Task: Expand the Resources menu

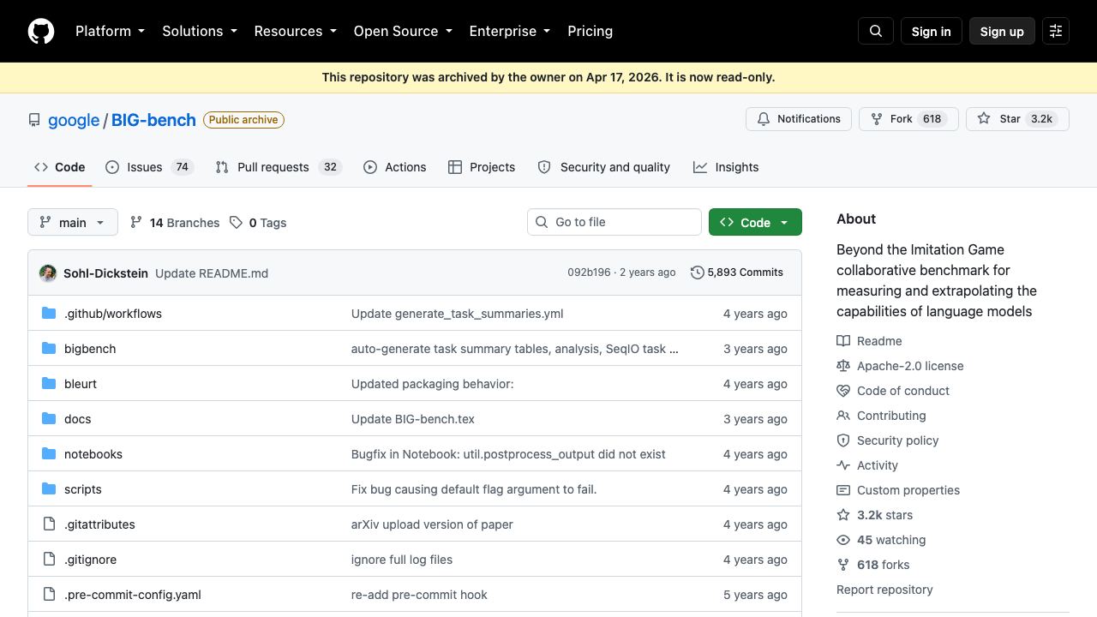Action: [x=295, y=31]
